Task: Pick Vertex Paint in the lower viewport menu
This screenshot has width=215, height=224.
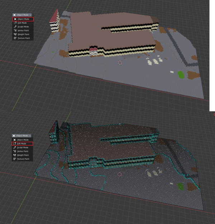Action: tap(23, 151)
